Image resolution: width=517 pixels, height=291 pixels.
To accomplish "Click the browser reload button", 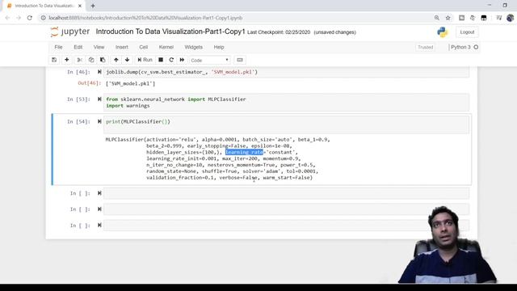I will (30, 18).
